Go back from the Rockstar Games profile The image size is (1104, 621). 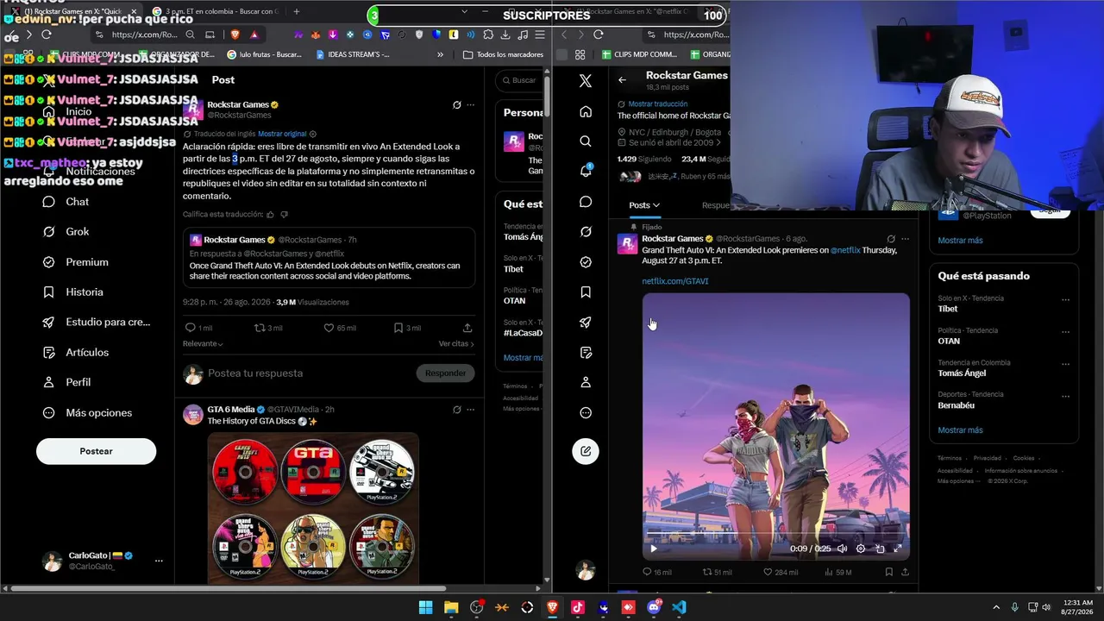pyautogui.click(x=623, y=80)
